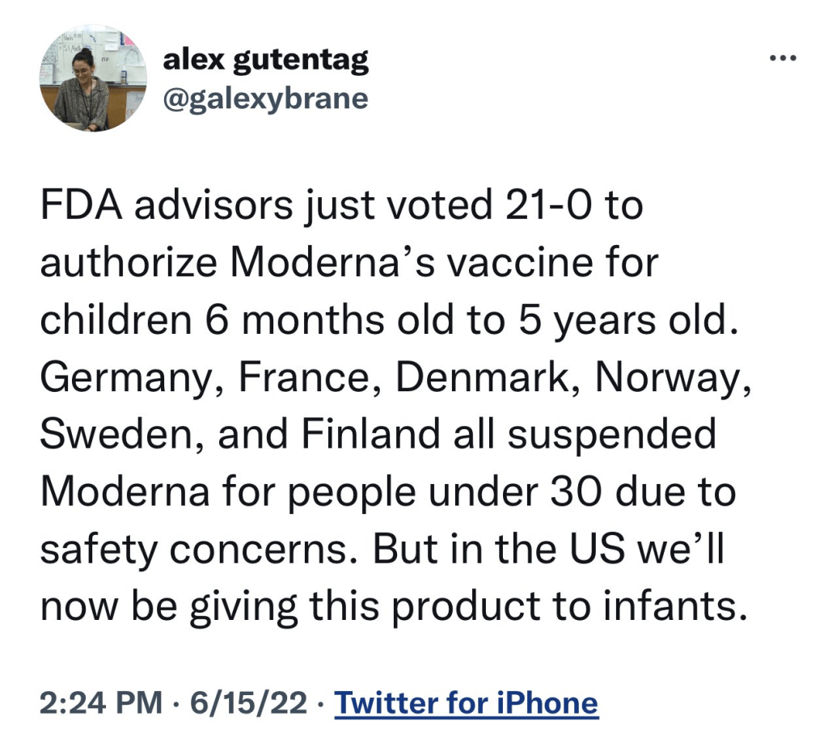Click the word "Denmark" in the tweet

pyautogui.click(x=481, y=378)
